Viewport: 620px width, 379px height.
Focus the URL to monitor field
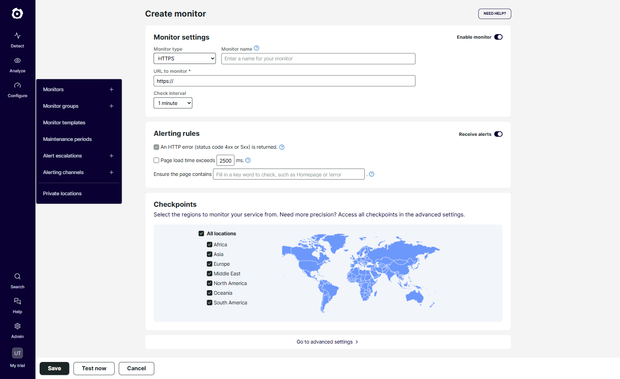click(284, 81)
